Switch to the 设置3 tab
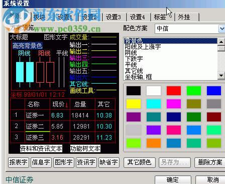The image size is (225, 184). [115, 17]
